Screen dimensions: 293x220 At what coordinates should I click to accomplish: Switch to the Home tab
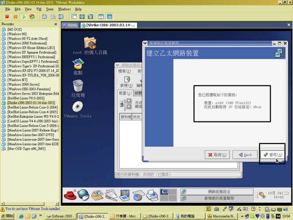[70, 25]
